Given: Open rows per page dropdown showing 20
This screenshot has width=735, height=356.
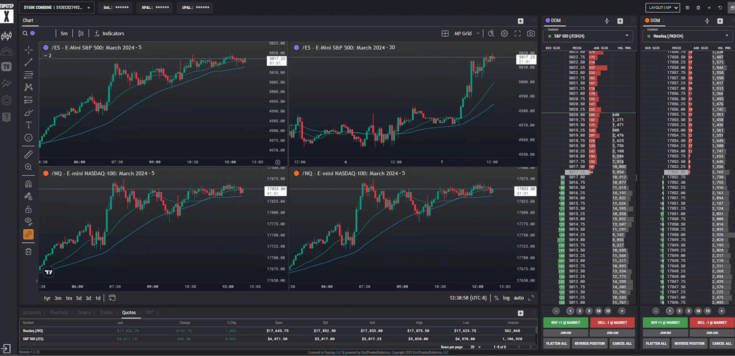Looking at the screenshot, I should (475, 347).
